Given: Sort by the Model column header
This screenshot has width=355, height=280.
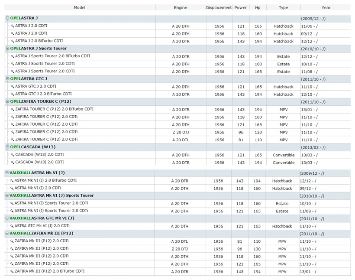Looking at the screenshot, I should 80,7.
